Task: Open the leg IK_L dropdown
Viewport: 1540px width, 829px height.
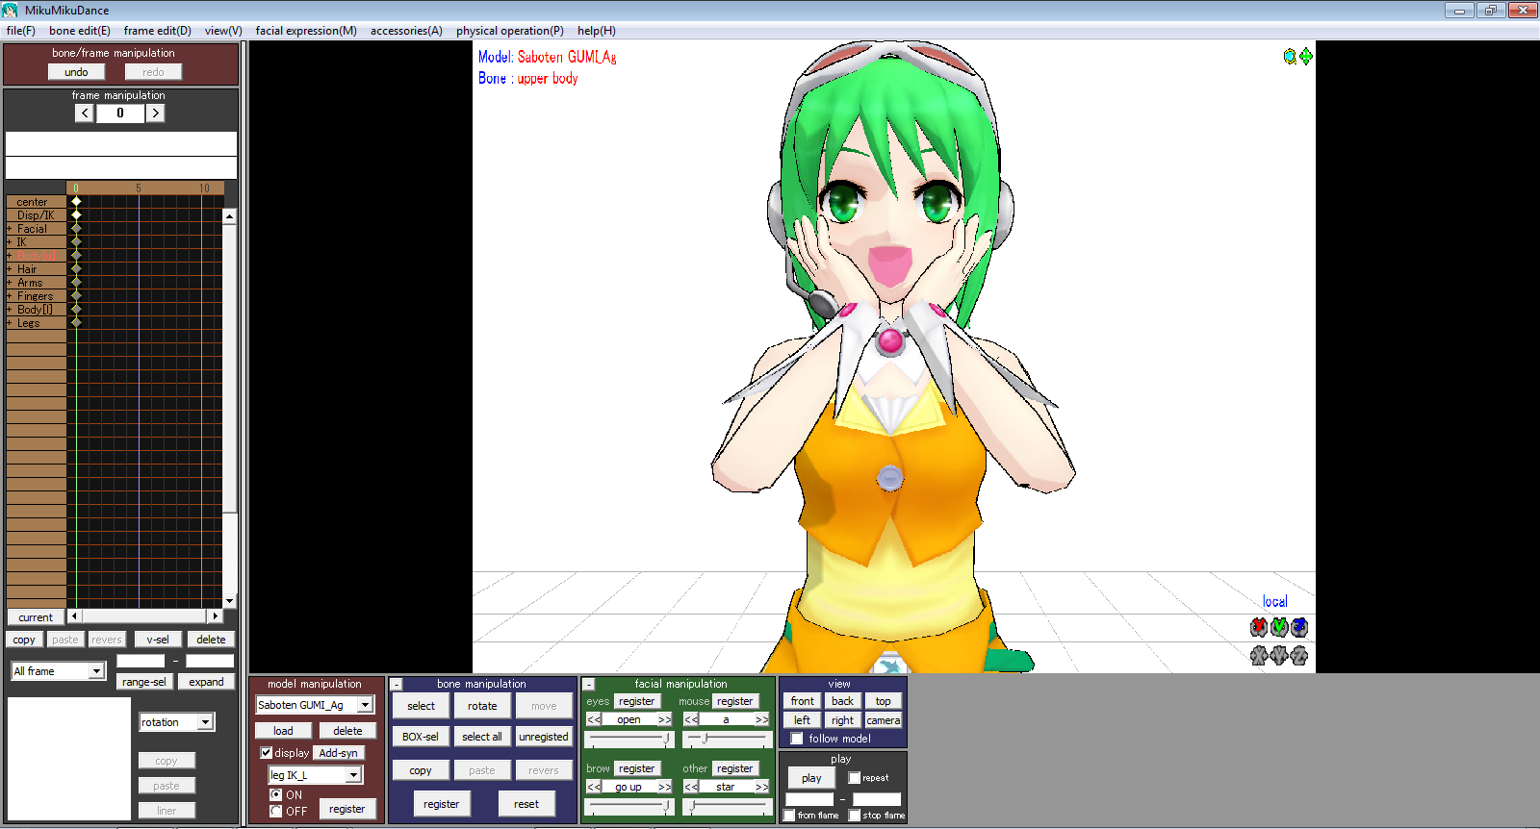Action: pyautogui.click(x=353, y=775)
